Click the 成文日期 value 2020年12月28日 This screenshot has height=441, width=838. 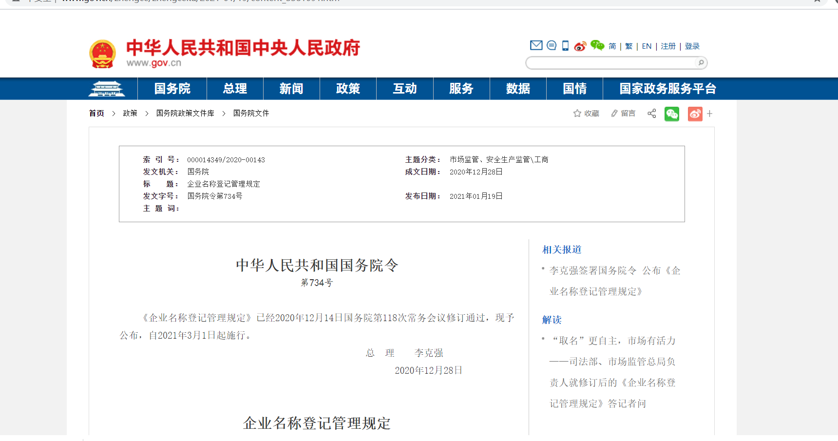click(476, 172)
